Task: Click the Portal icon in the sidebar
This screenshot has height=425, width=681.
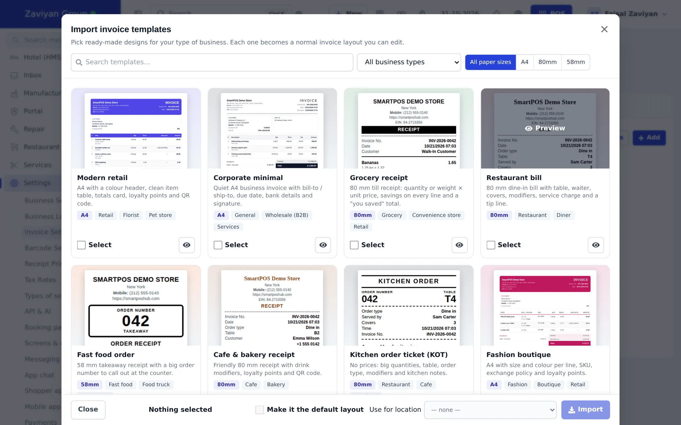Action: [x=14, y=111]
